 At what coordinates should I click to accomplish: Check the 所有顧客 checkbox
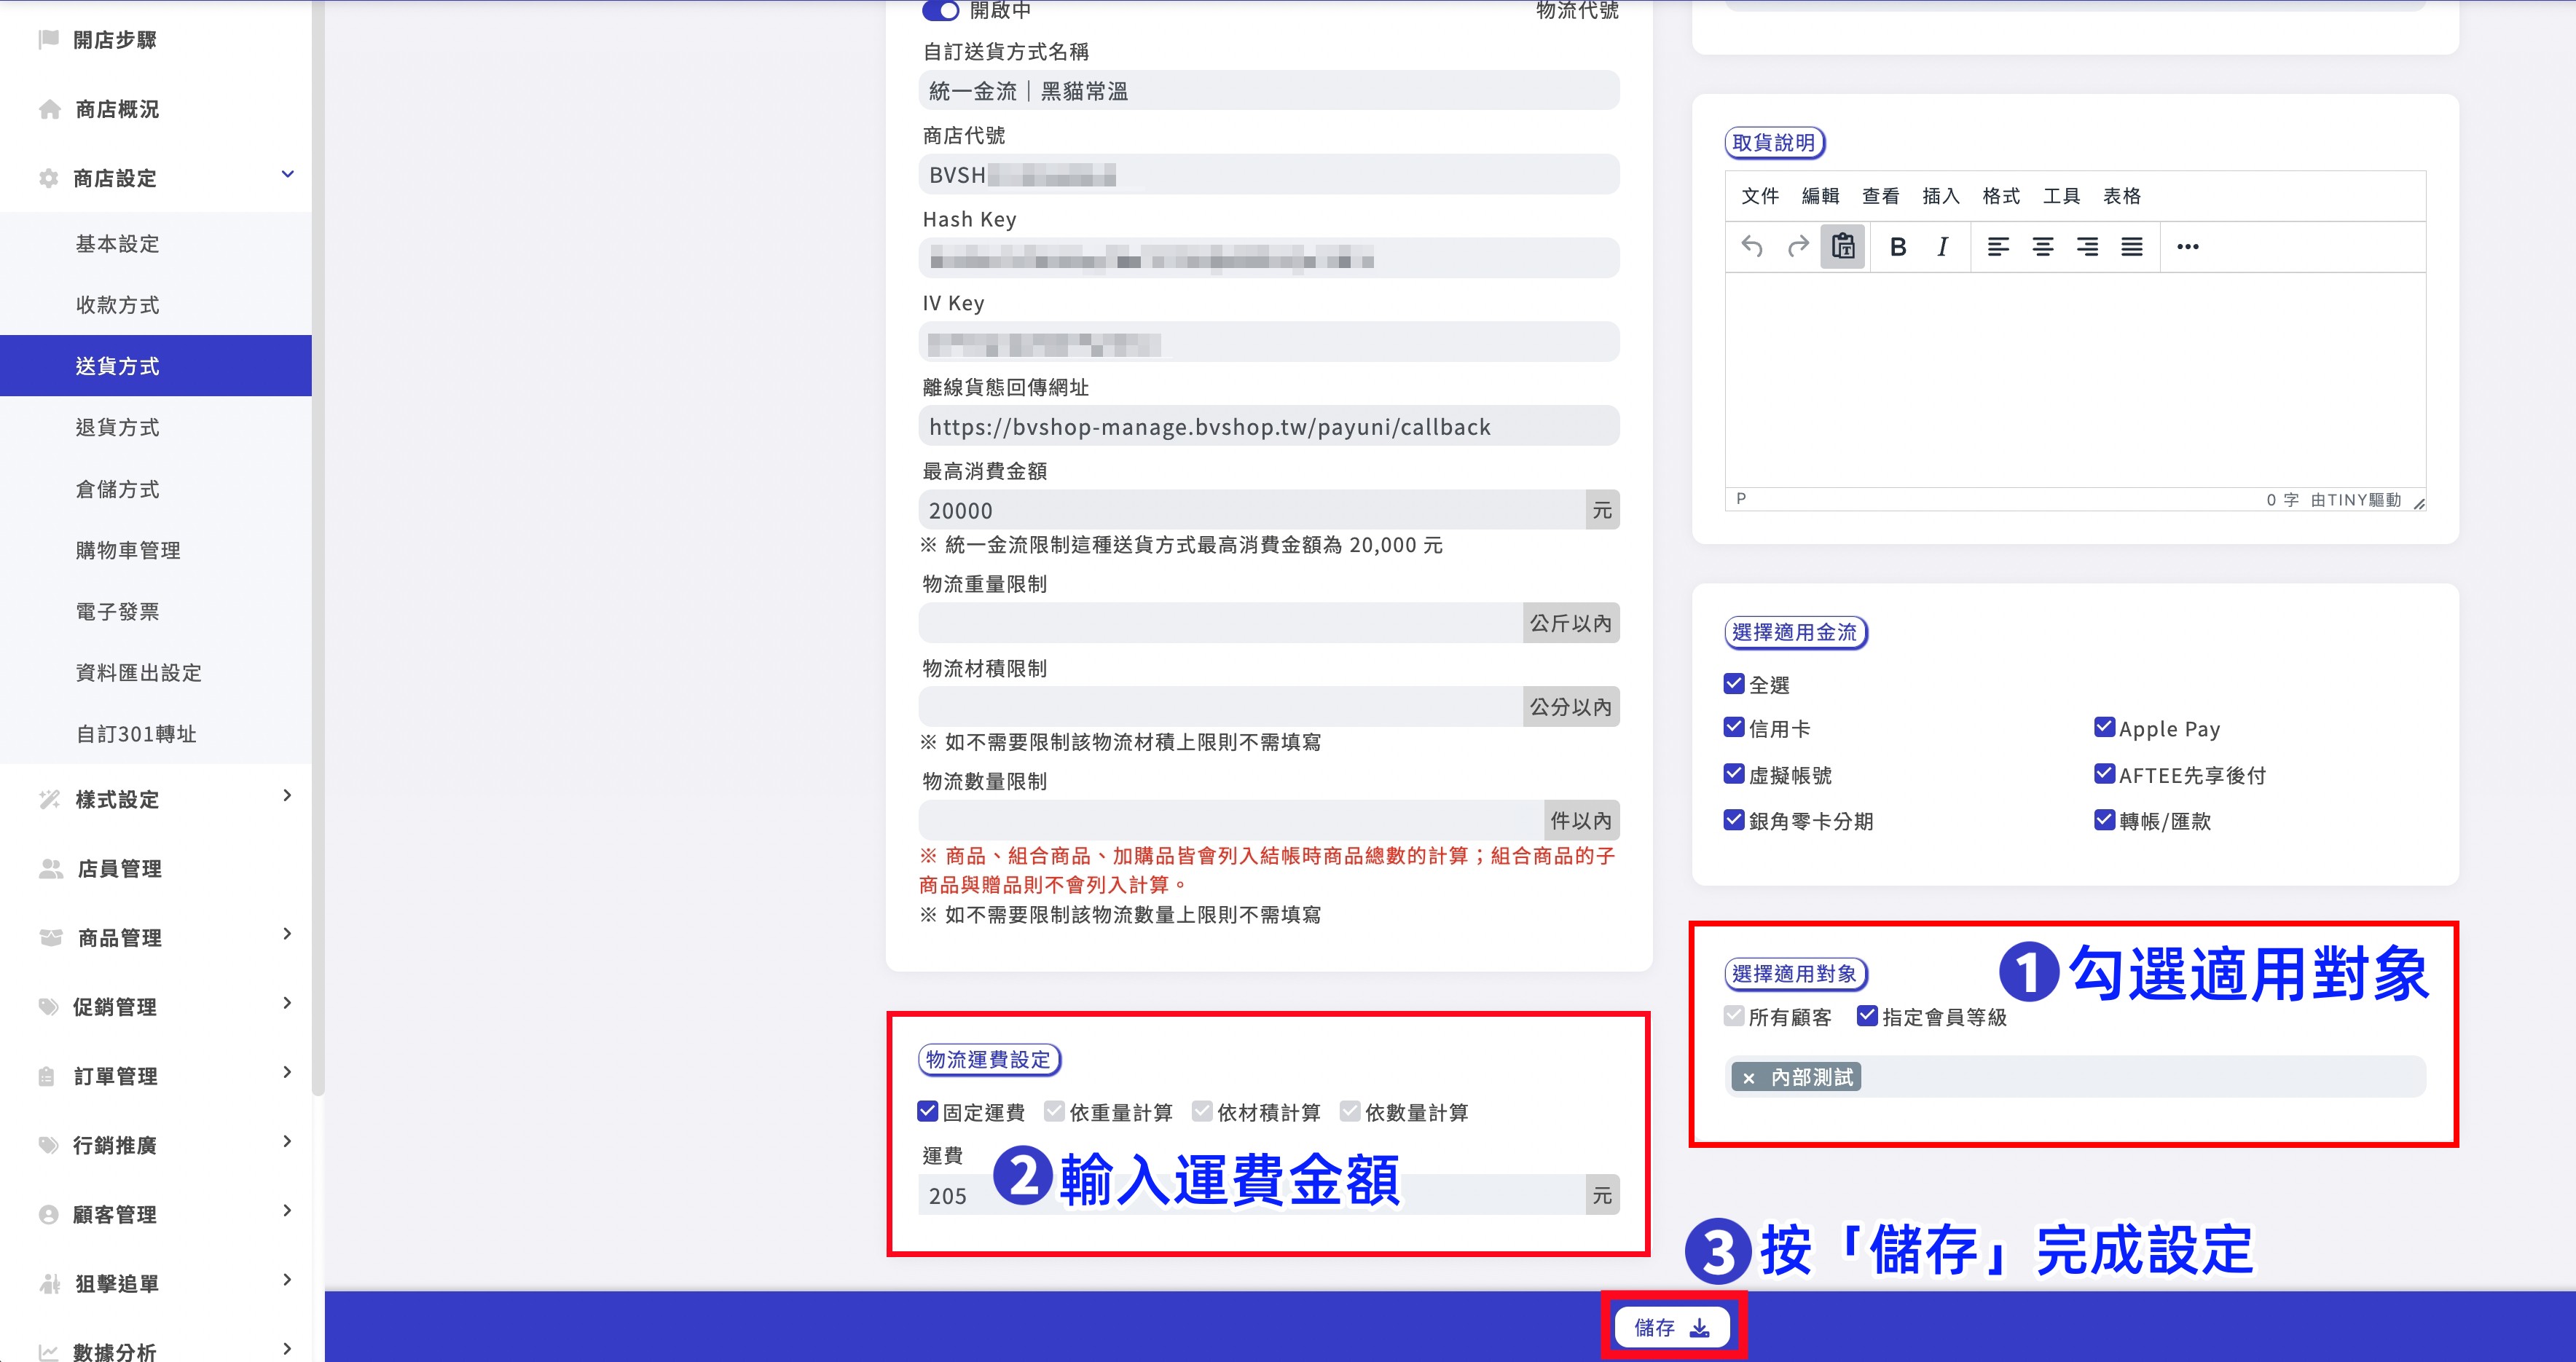tap(1734, 1016)
